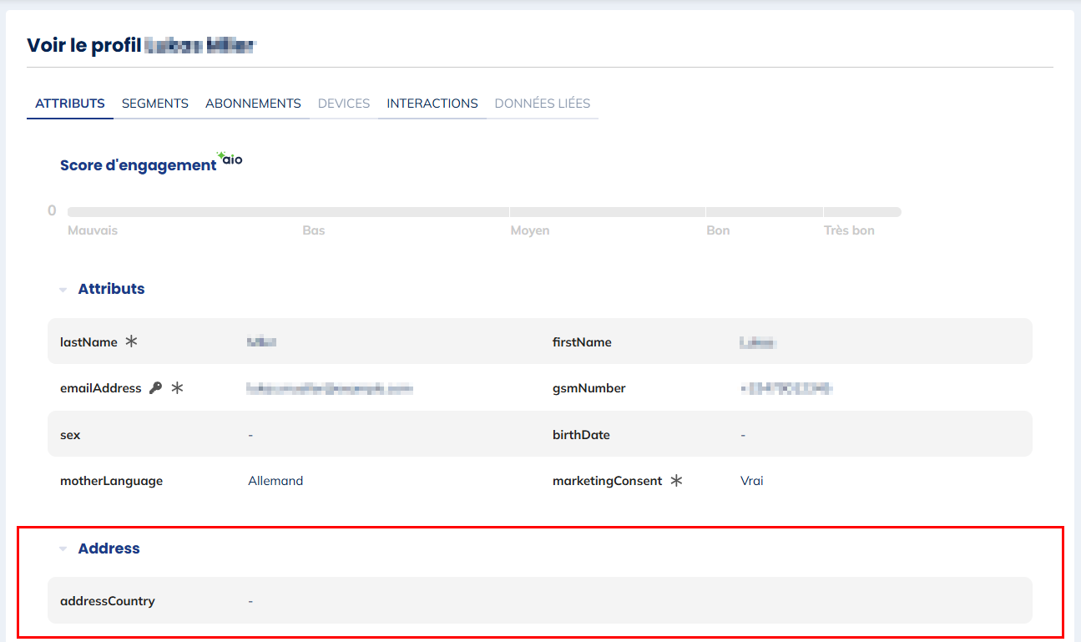Click the birthDate attribute label
This screenshot has height=642, width=1081.
point(581,435)
